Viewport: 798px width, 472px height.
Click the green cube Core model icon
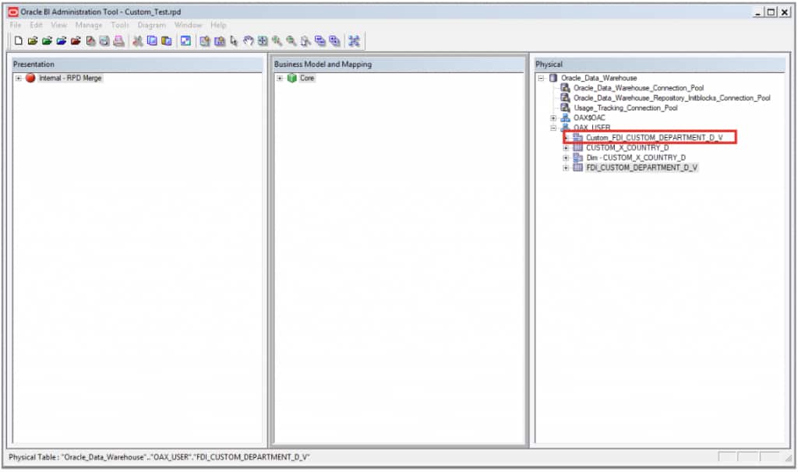pyautogui.click(x=292, y=78)
